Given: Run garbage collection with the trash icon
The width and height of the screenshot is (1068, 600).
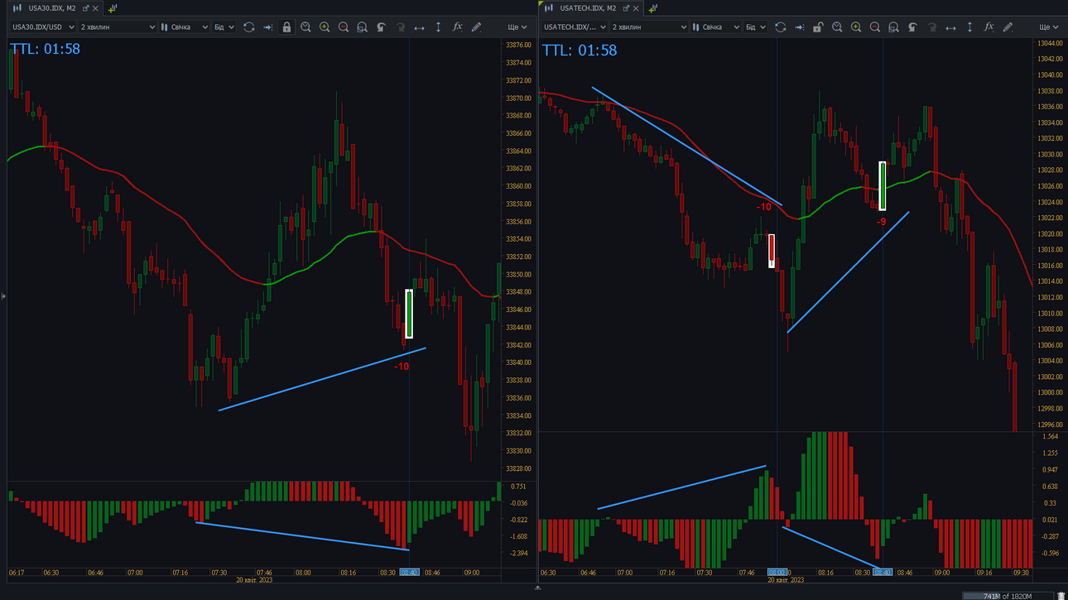Looking at the screenshot, I should (1061, 596).
